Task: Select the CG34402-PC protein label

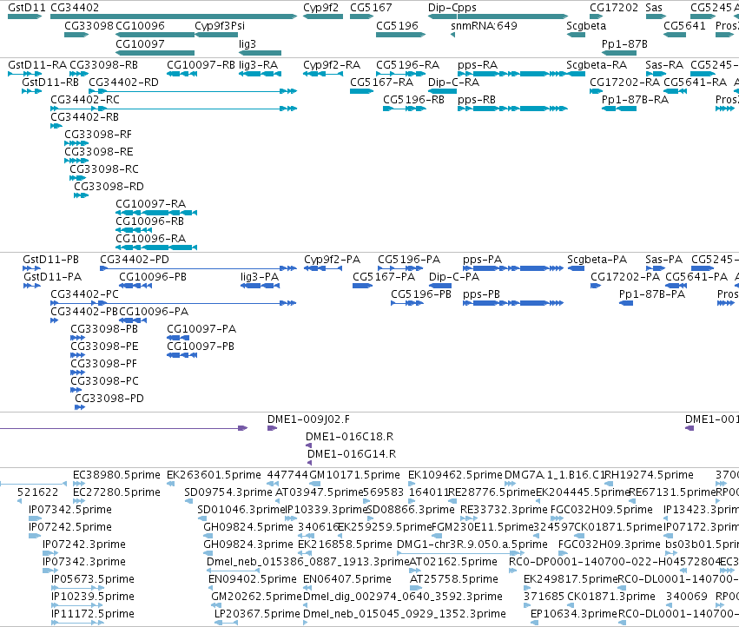Action: [85, 294]
